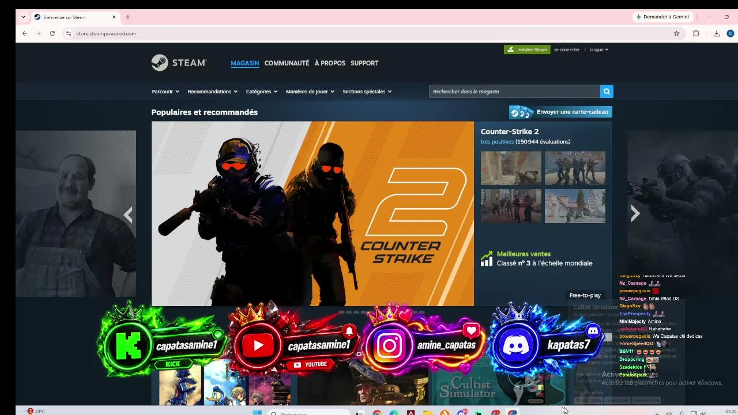Click the Counter-Strike 2 title
The height and width of the screenshot is (415, 738).
(510, 131)
